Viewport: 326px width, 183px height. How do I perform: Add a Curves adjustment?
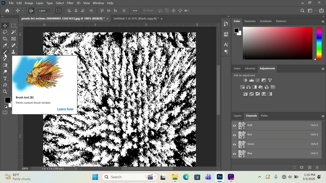(x=257, y=80)
